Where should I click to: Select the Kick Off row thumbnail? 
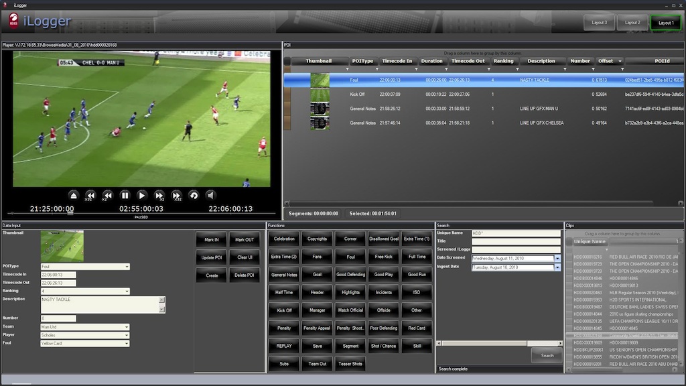(320, 94)
